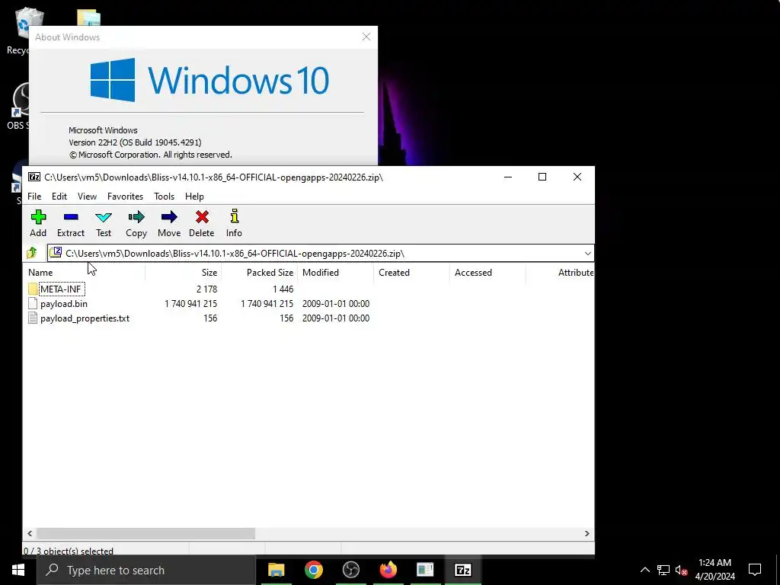Open the notification center icon
Viewport: 780px width, 585px height.
pyautogui.click(x=755, y=570)
